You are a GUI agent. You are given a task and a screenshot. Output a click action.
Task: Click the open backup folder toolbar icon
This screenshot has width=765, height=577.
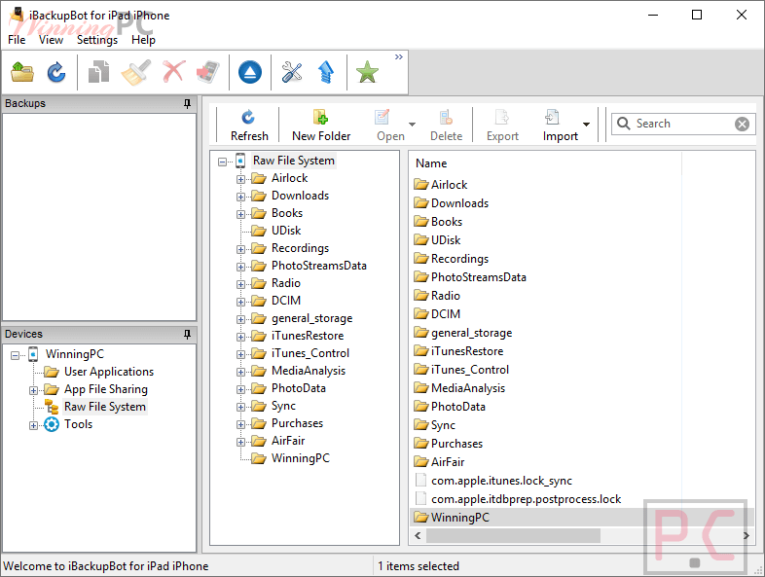click(x=22, y=72)
